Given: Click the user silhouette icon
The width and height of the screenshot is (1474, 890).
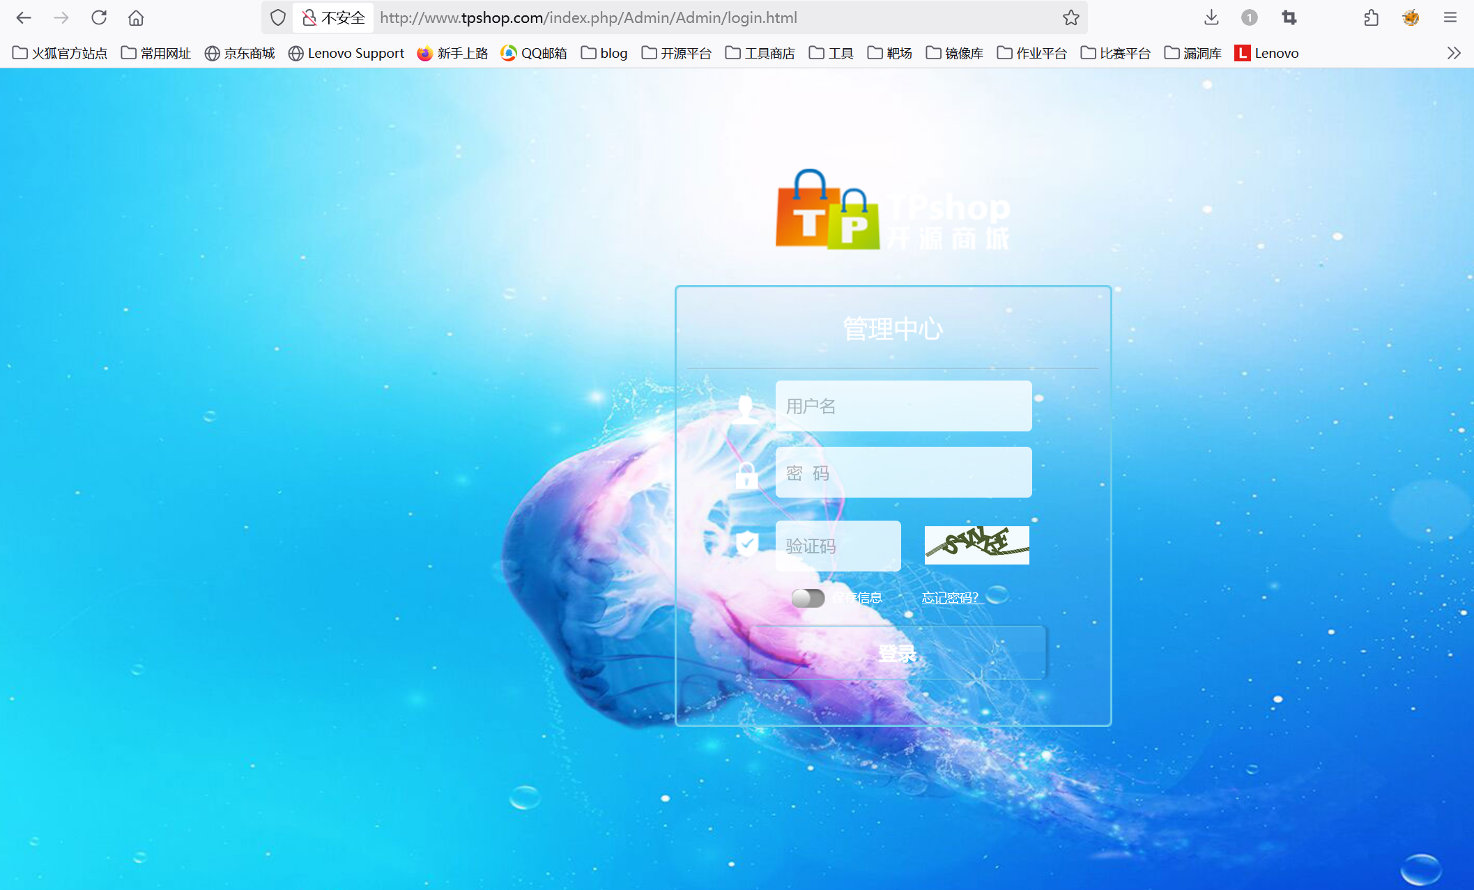Looking at the screenshot, I should click(745, 408).
